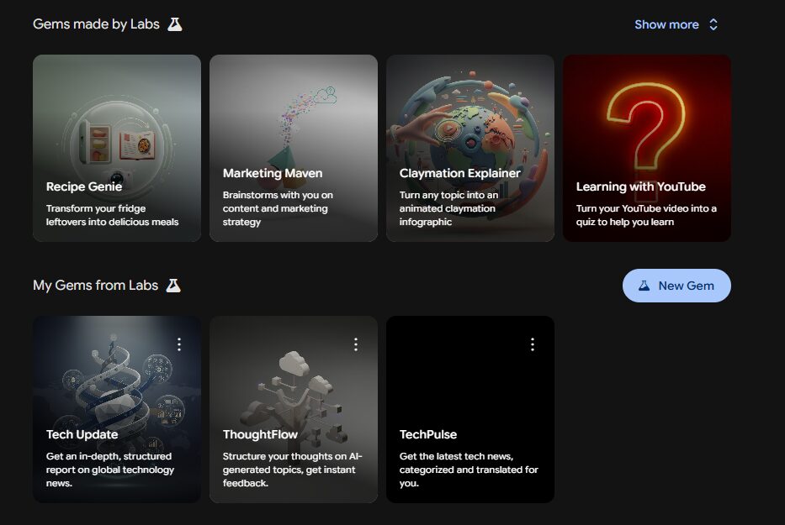The width and height of the screenshot is (785, 525).
Task: Collapse the Gems made by Labs section via its chevron
Action: tap(713, 24)
